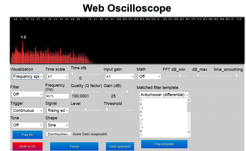Click the template list scroll up arrow

[189, 100]
